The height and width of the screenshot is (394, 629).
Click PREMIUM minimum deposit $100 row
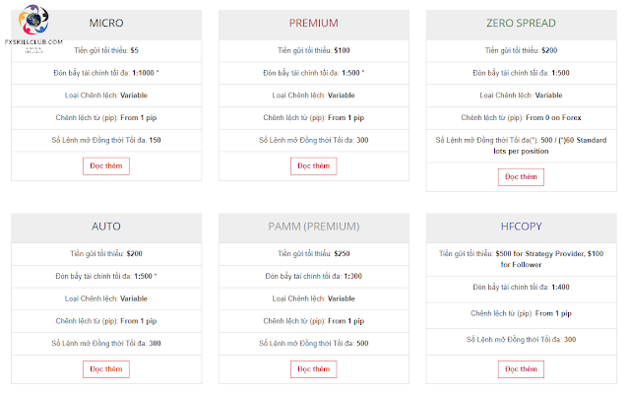(314, 50)
